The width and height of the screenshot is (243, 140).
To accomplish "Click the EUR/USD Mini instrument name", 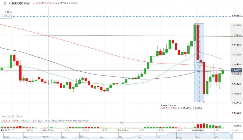I will pos(20,3).
